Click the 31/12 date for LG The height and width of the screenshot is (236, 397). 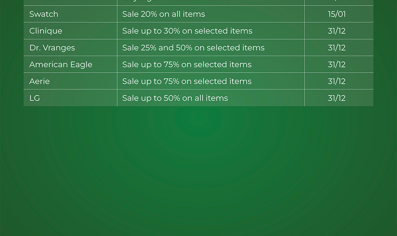pyautogui.click(x=337, y=98)
